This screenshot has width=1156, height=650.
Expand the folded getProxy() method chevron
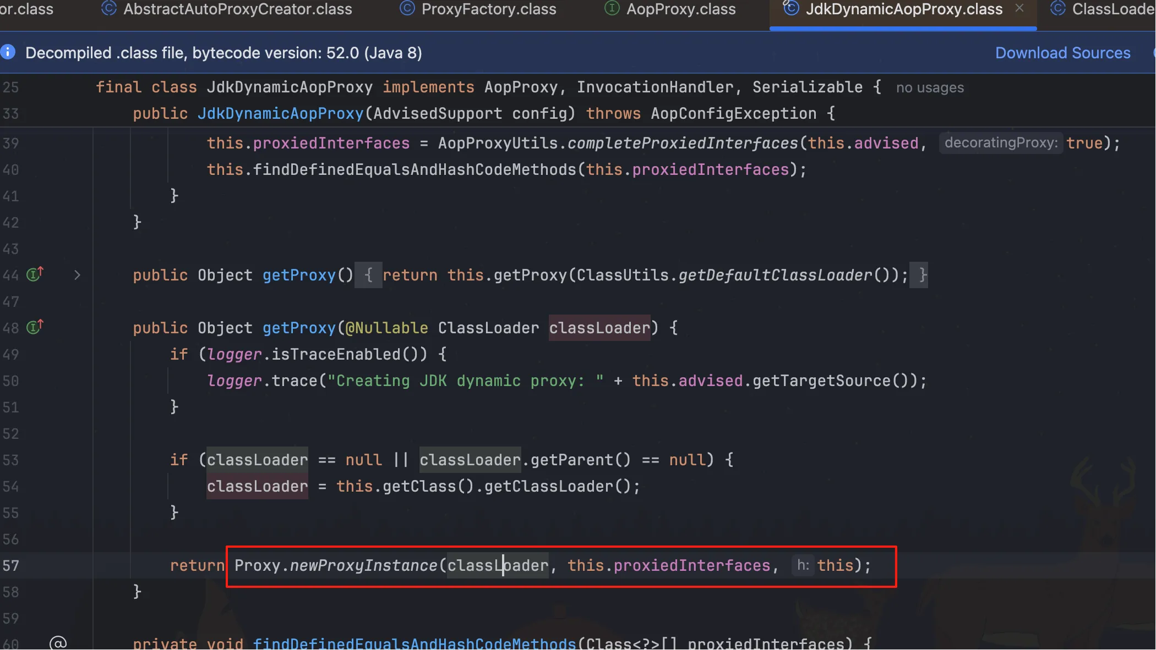[77, 275]
